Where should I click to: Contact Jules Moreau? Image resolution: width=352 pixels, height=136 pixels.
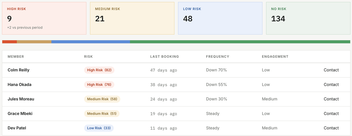[331, 99]
